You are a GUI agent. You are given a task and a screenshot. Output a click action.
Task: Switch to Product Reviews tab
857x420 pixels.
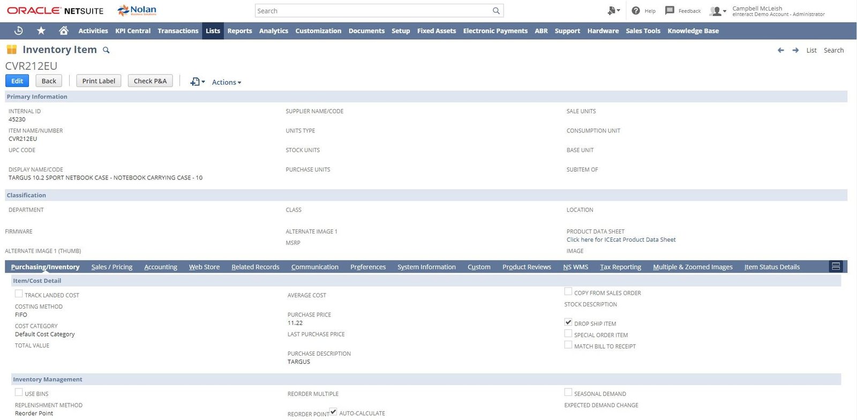click(527, 267)
